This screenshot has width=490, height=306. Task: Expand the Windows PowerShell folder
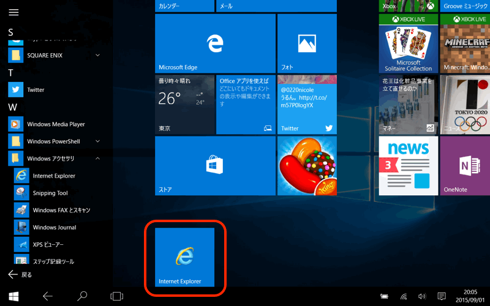point(98,141)
